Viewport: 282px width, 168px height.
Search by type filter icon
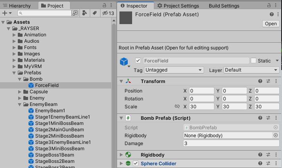(x=85, y=13)
